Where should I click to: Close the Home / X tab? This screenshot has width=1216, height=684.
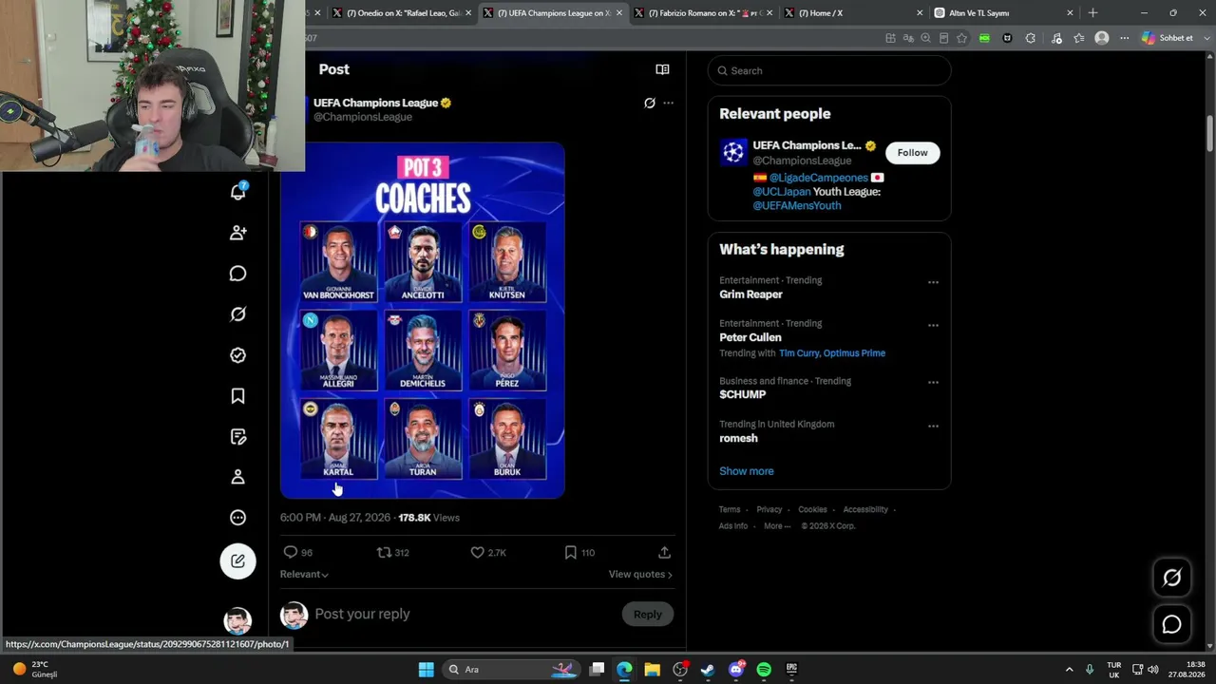pyautogui.click(x=920, y=13)
